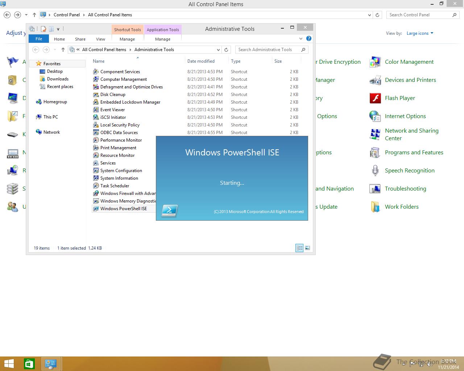Image resolution: width=464 pixels, height=371 pixels.
Task: Select Local Security Policy icon
Action: point(96,125)
